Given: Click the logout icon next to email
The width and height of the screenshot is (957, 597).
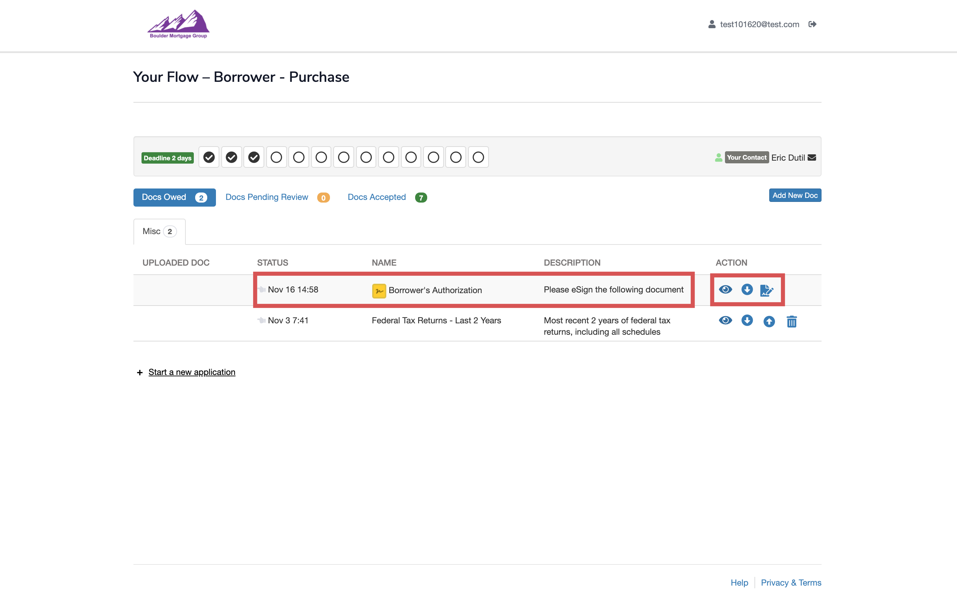Looking at the screenshot, I should click(x=812, y=24).
